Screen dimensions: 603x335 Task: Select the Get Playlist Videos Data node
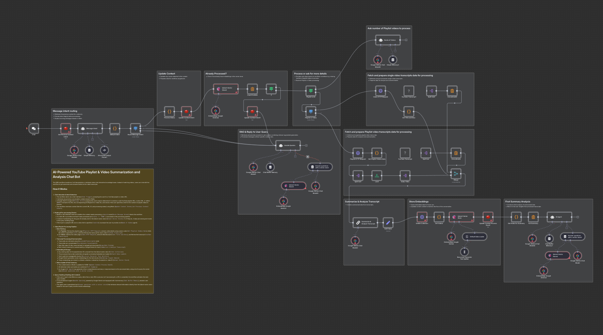(377, 153)
